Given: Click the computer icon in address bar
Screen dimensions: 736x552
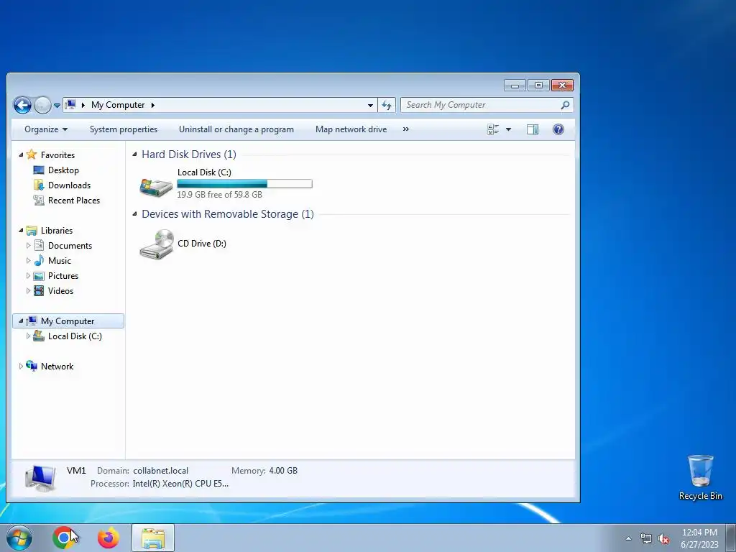Looking at the screenshot, I should [x=70, y=105].
